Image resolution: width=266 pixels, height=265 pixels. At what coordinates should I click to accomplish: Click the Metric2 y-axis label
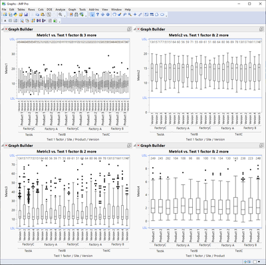click(138, 75)
